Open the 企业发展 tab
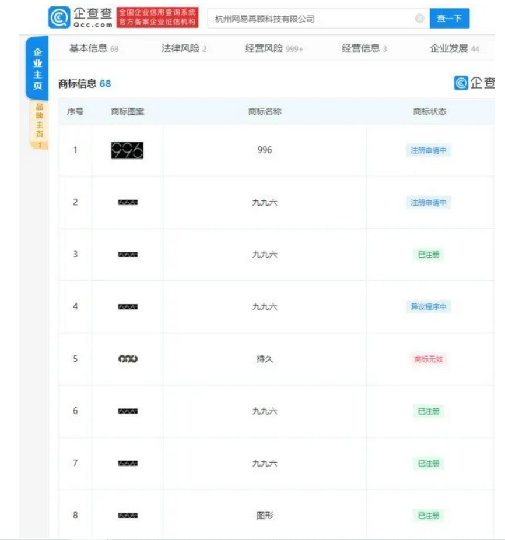The height and width of the screenshot is (540, 505). tap(454, 48)
